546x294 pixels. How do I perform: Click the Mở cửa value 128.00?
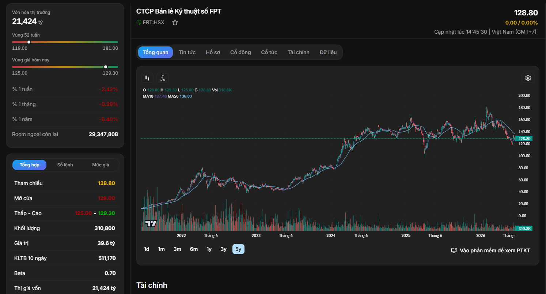[107, 198]
